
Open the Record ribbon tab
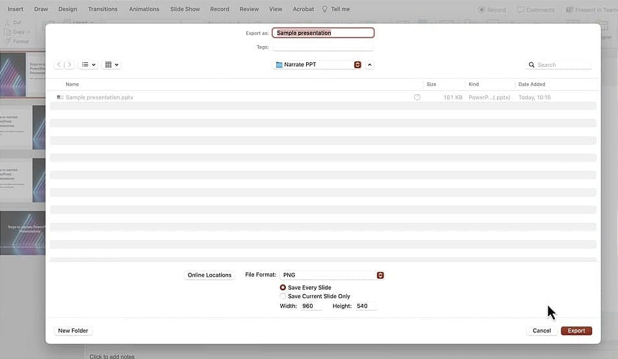(x=220, y=9)
